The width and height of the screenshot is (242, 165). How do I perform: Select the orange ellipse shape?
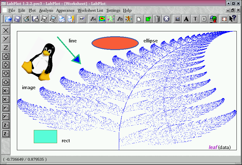tap(115, 43)
